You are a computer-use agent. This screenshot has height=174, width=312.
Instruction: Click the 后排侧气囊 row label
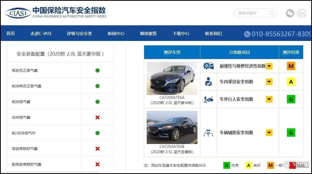(21, 117)
